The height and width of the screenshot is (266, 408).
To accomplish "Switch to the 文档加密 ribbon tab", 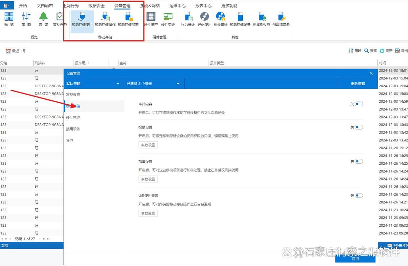I will click(x=45, y=6).
